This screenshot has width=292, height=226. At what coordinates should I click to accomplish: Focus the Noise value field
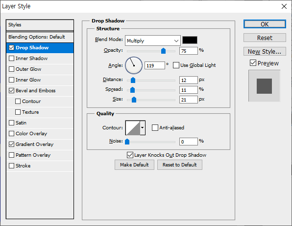pos(189,142)
